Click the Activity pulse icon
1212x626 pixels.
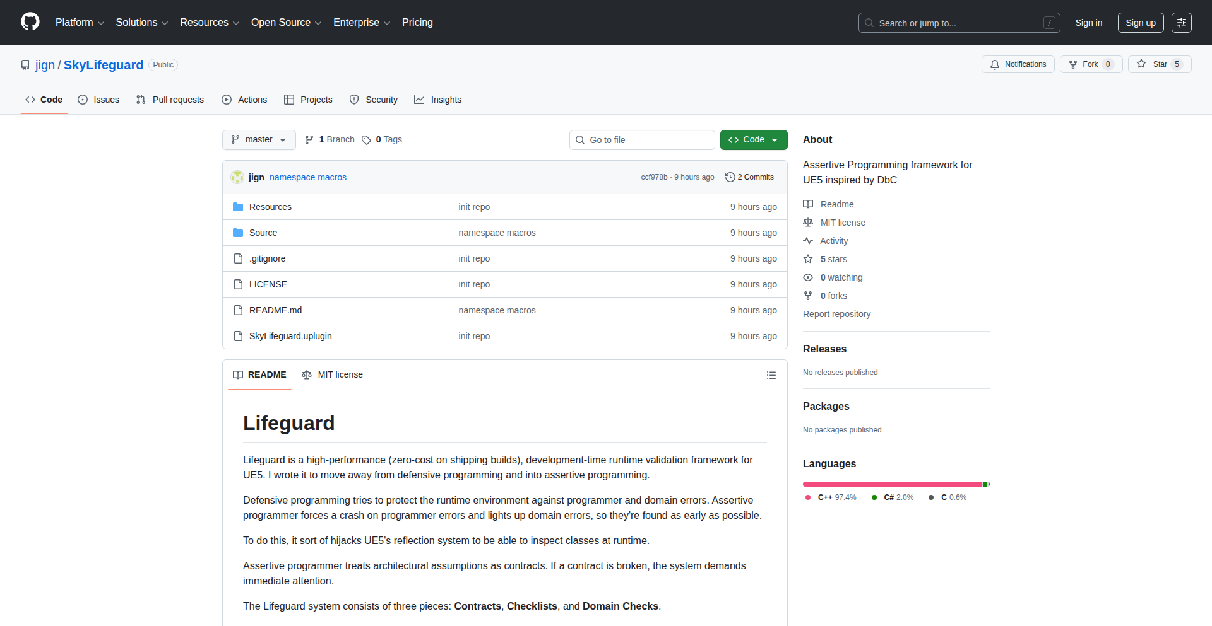pyautogui.click(x=809, y=240)
